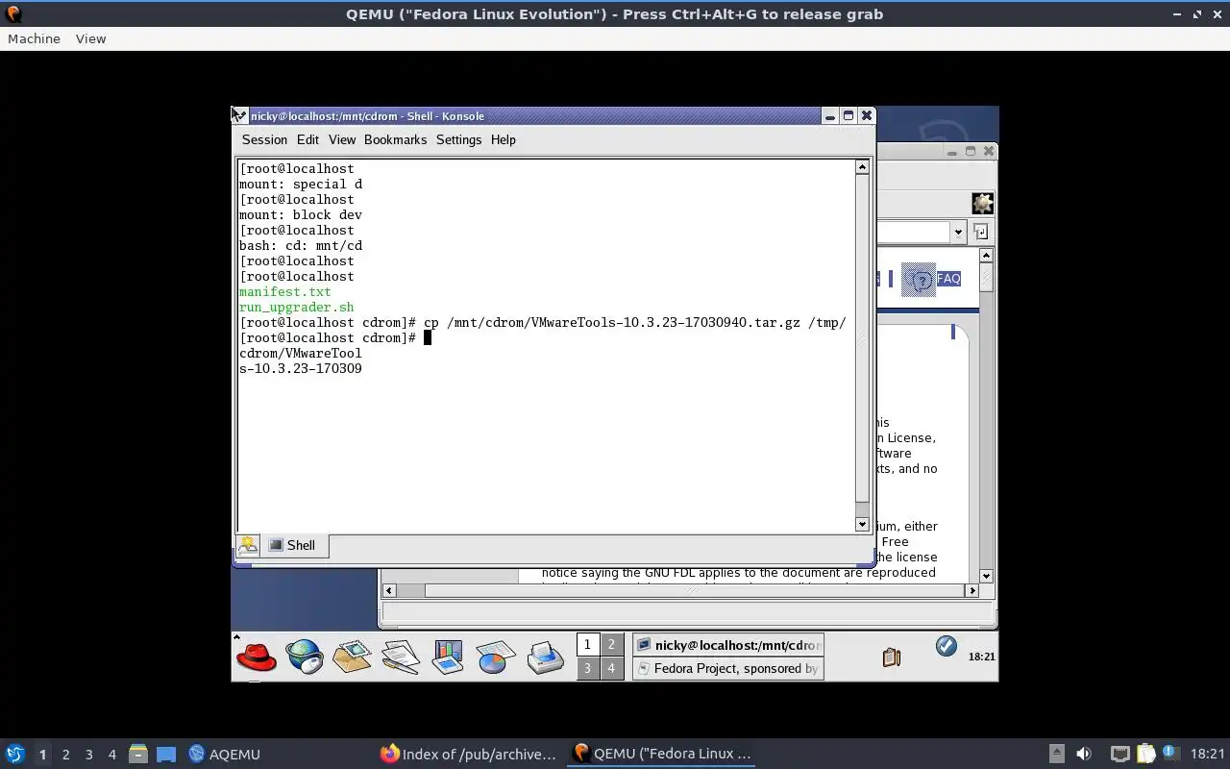Open the host volume control

pyautogui.click(x=1084, y=754)
